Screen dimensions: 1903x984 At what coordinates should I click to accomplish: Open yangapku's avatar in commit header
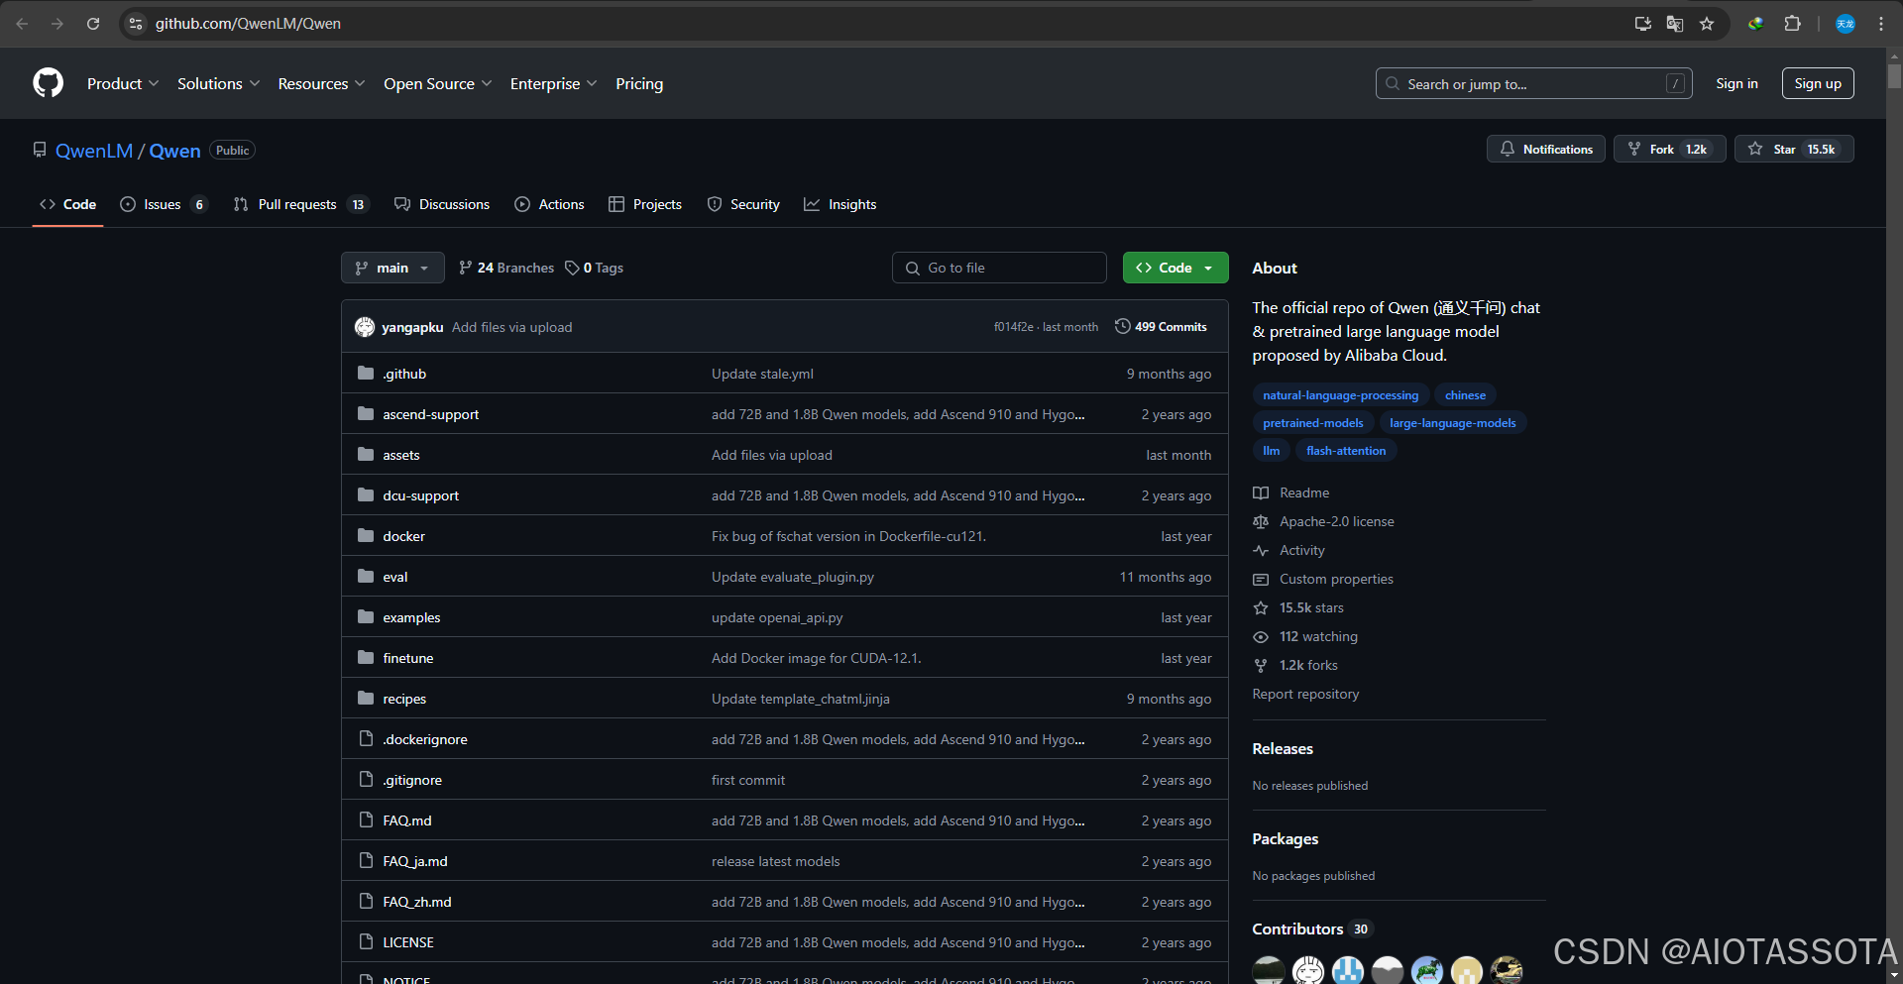pos(365,327)
